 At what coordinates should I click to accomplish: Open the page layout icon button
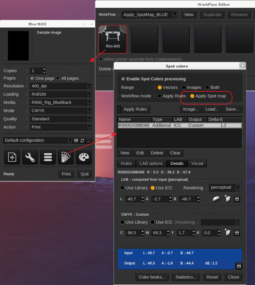coord(12,157)
